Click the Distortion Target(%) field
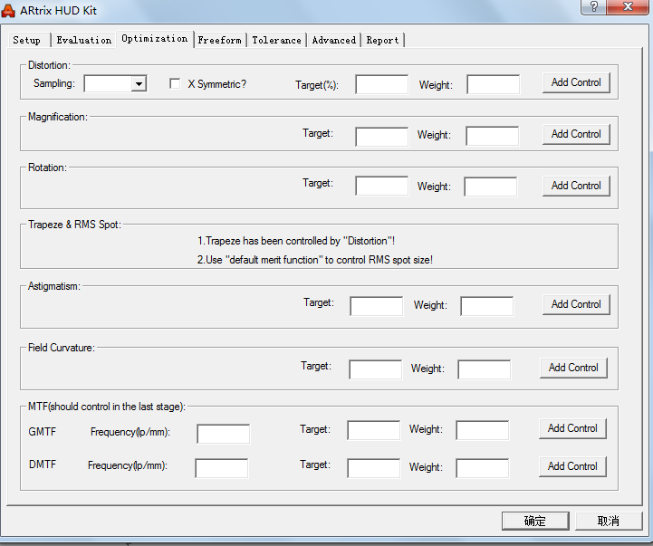This screenshot has height=546, width=653. click(x=381, y=84)
